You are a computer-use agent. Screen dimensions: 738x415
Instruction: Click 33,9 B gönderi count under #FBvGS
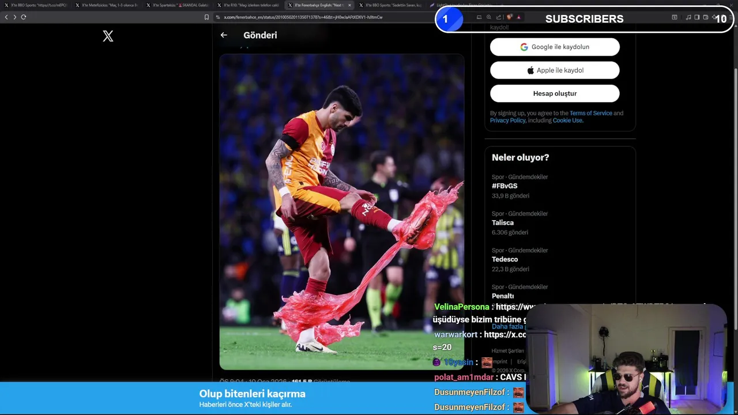pyautogui.click(x=510, y=196)
